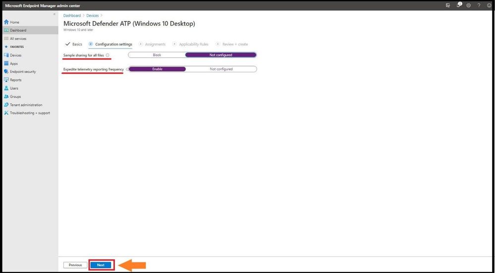Click the Microsoft Defender ATP page heading
The height and width of the screenshot is (273, 495).
pyautogui.click(x=129, y=24)
